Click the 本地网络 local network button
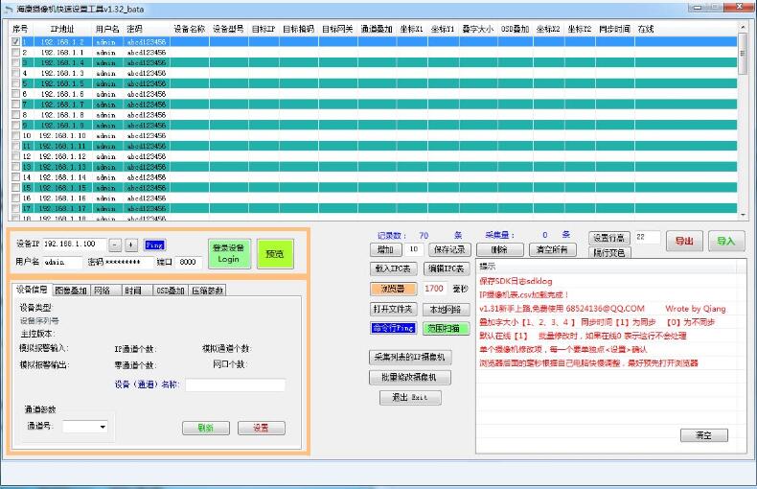This screenshot has width=757, height=489. pos(447,310)
